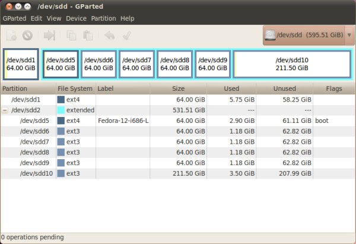Maximize the GParted window

point(27,7)
